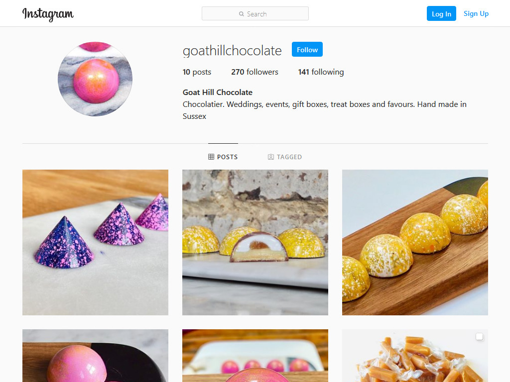Open the 141 following list
The height and width of the screenshot is (382, 510).
pyautogui.click(x=321, y=72)
